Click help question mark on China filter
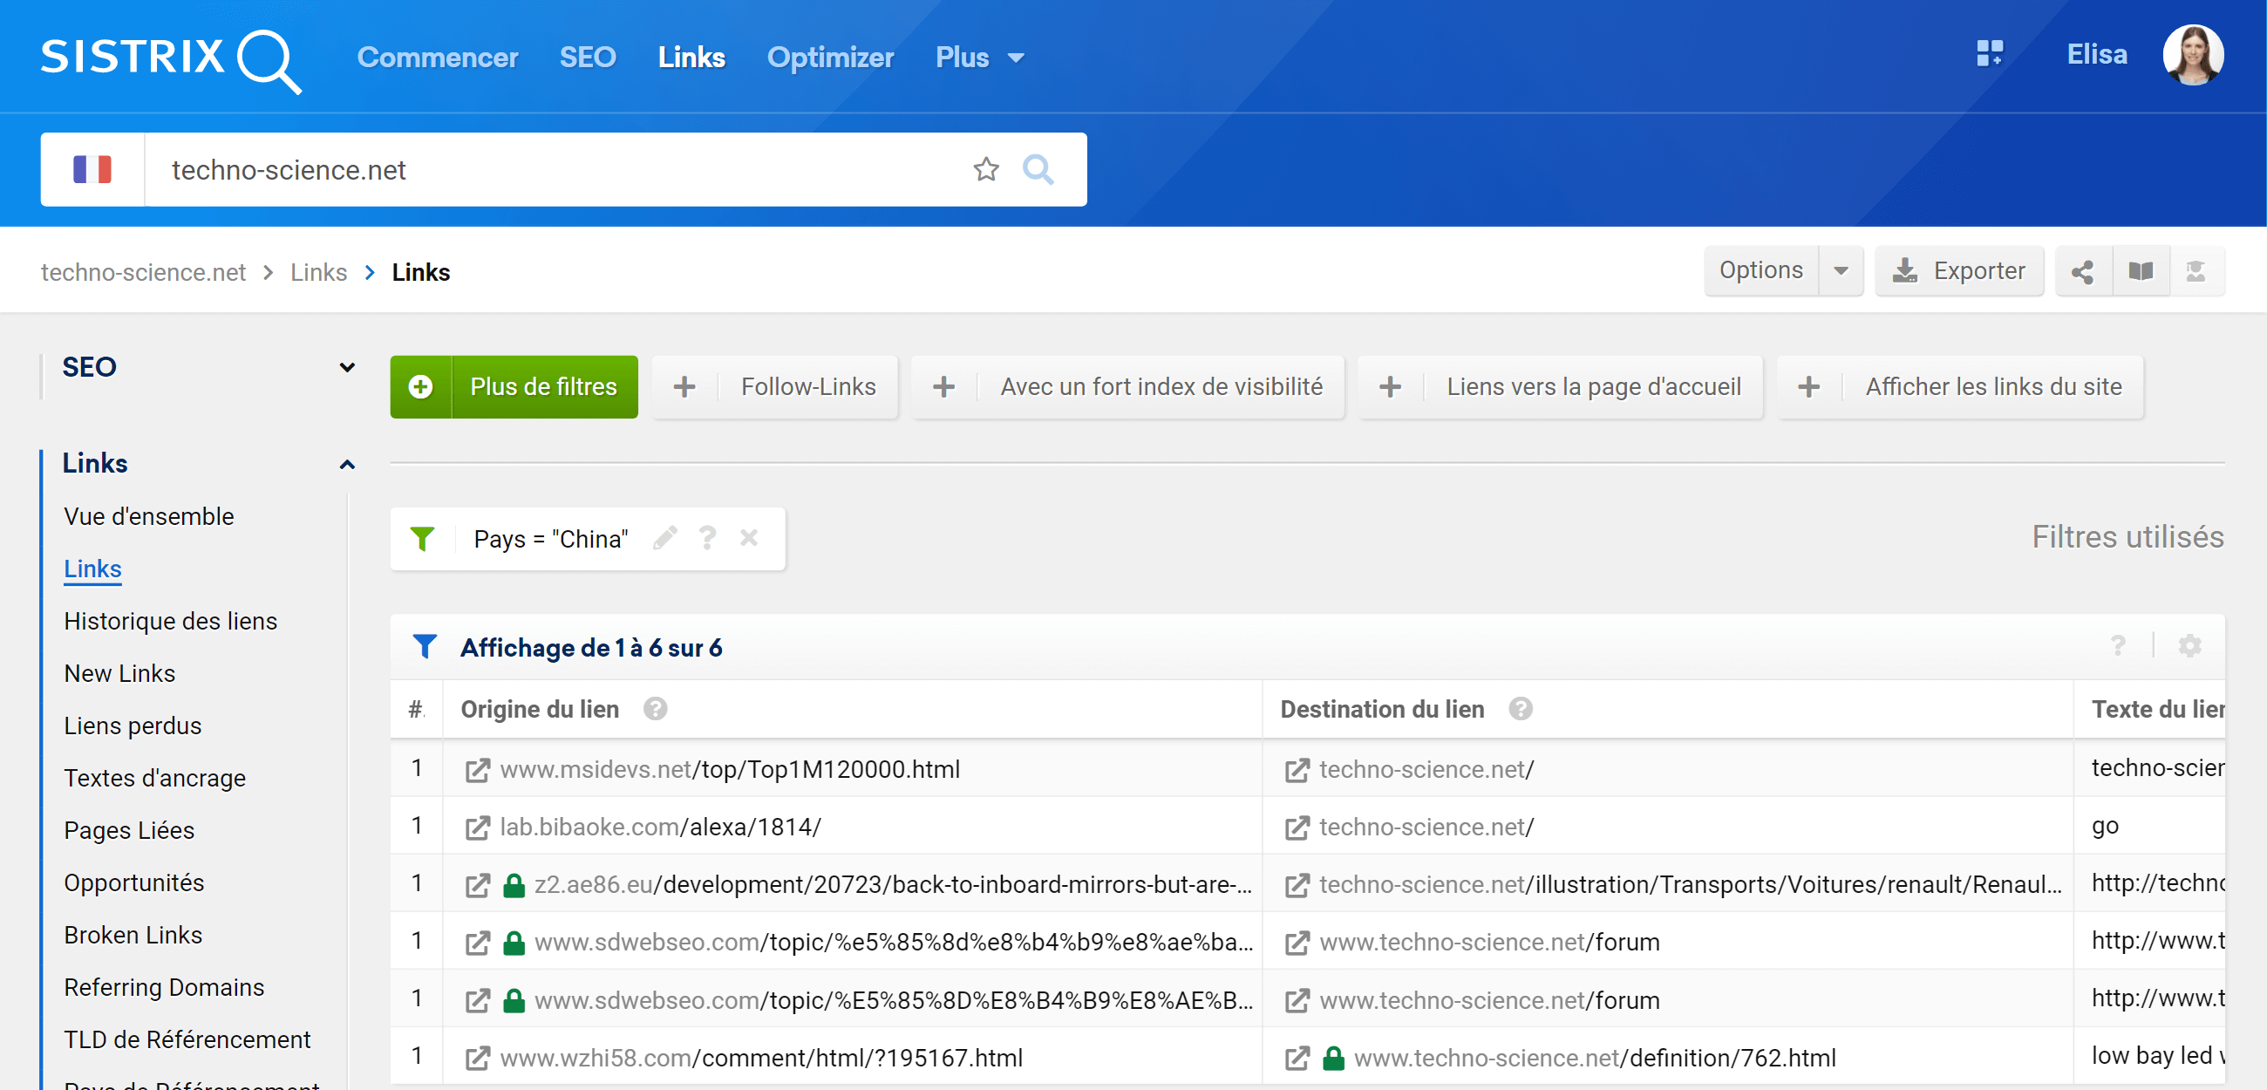This screenshot has height=1090, width=2267. (707, 537)
